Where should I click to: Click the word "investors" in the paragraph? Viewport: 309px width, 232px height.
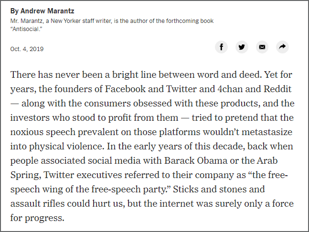30,117
